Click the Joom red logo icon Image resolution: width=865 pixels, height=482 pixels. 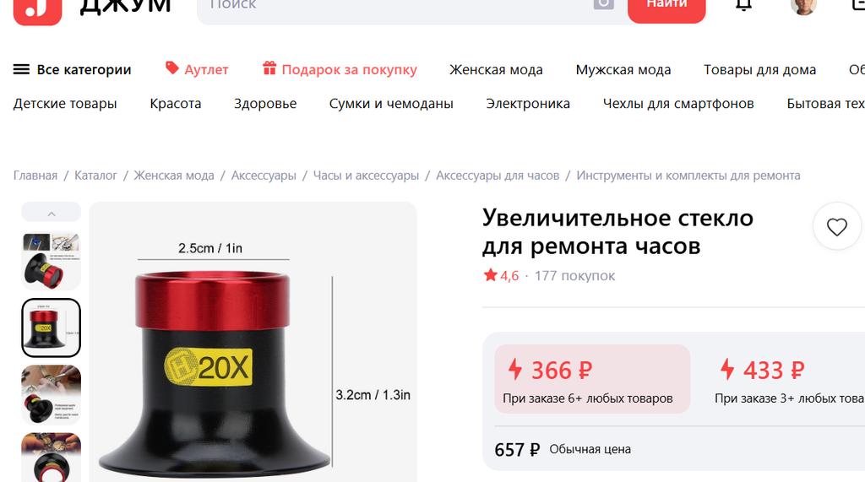click(37, 9)
